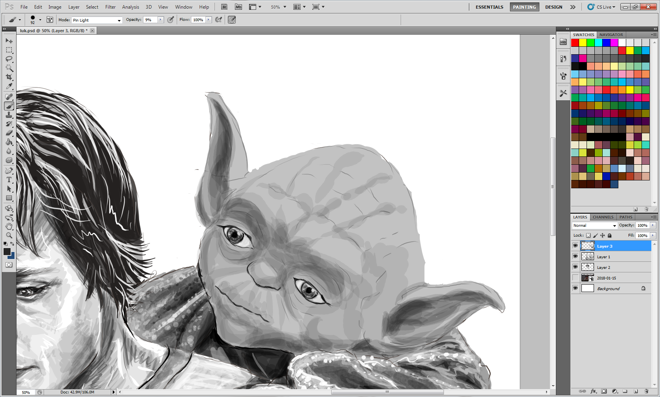
Task: Open the brush Opacity slider arrow
Action: point(161,20)
